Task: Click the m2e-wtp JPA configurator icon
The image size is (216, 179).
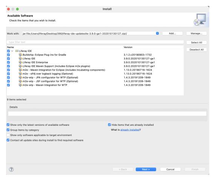Action: (x=20, y=77)
